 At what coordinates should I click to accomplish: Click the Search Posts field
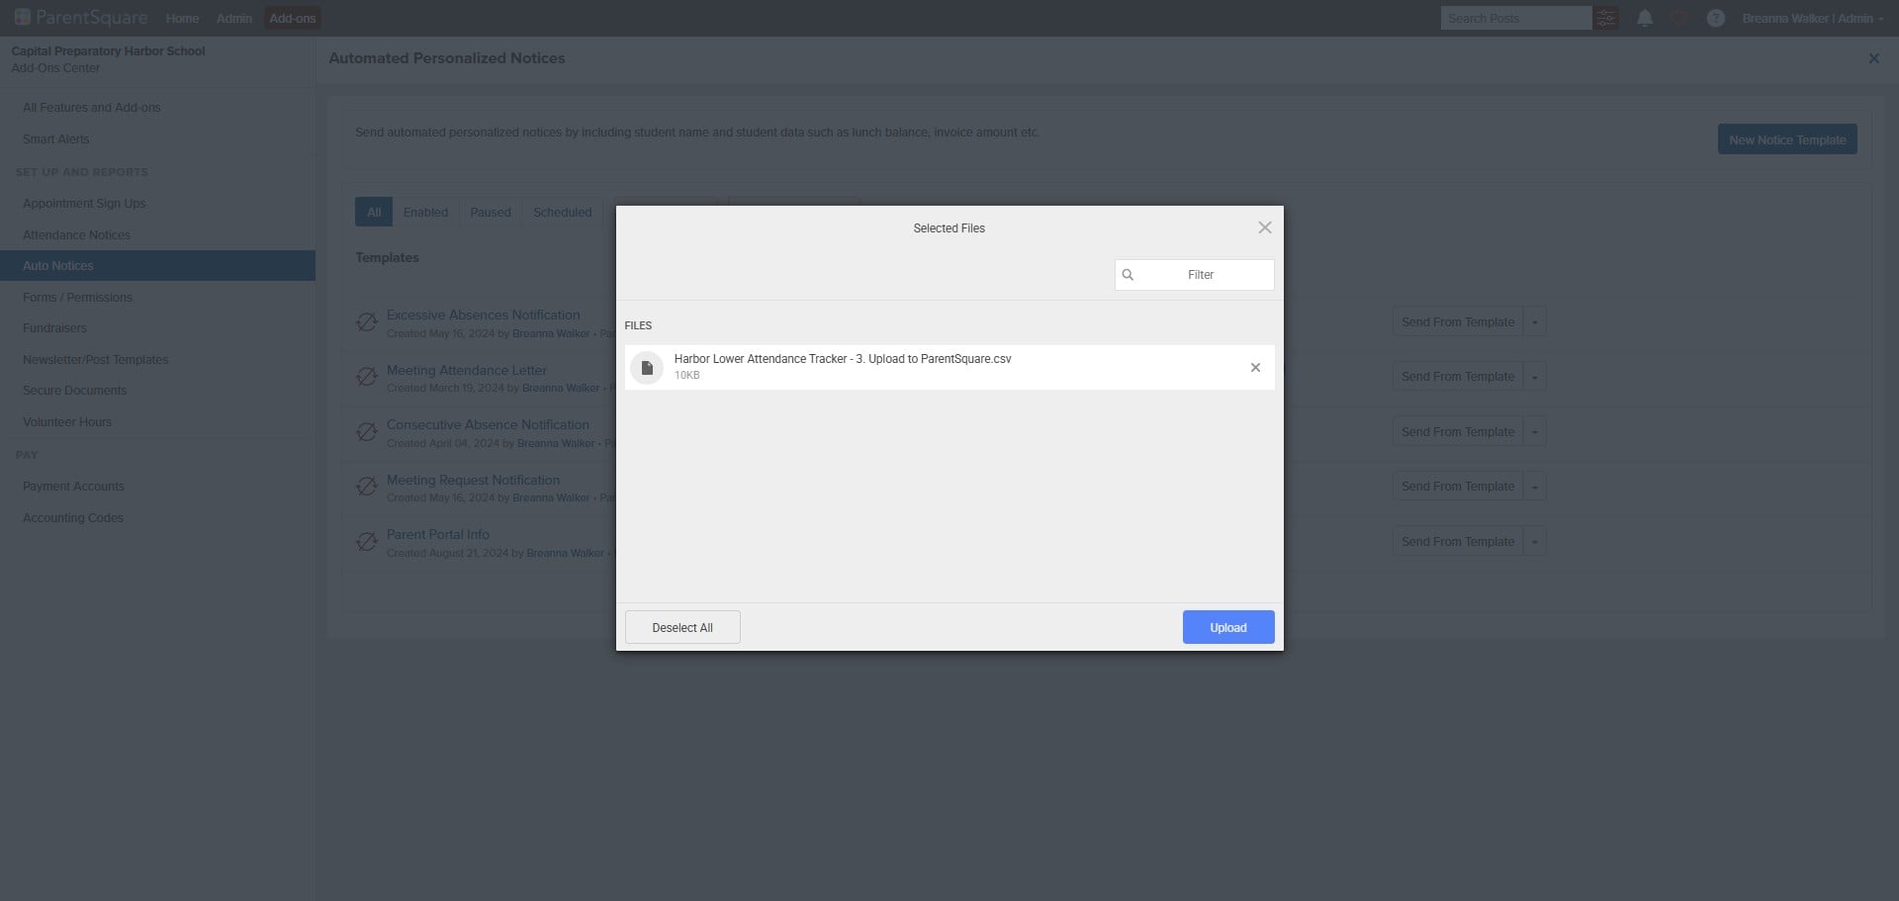click(x=1515, y=18)
